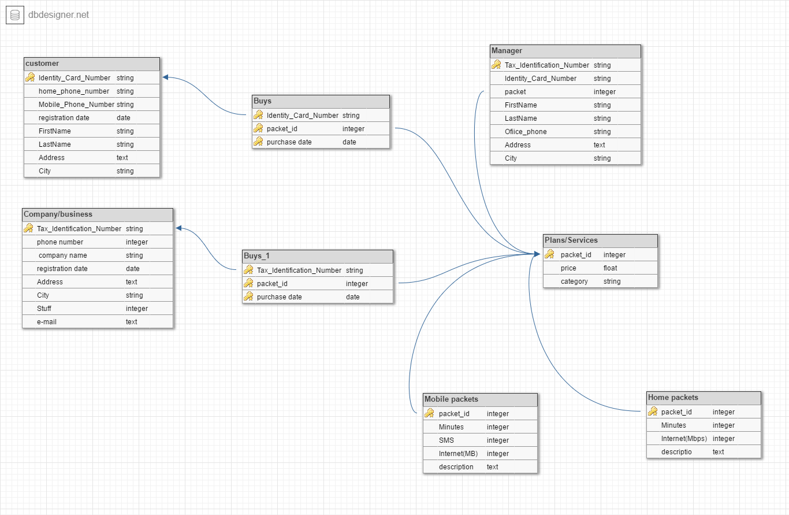Click the dbdesigner.net database logo icon

tap(15, 14)
